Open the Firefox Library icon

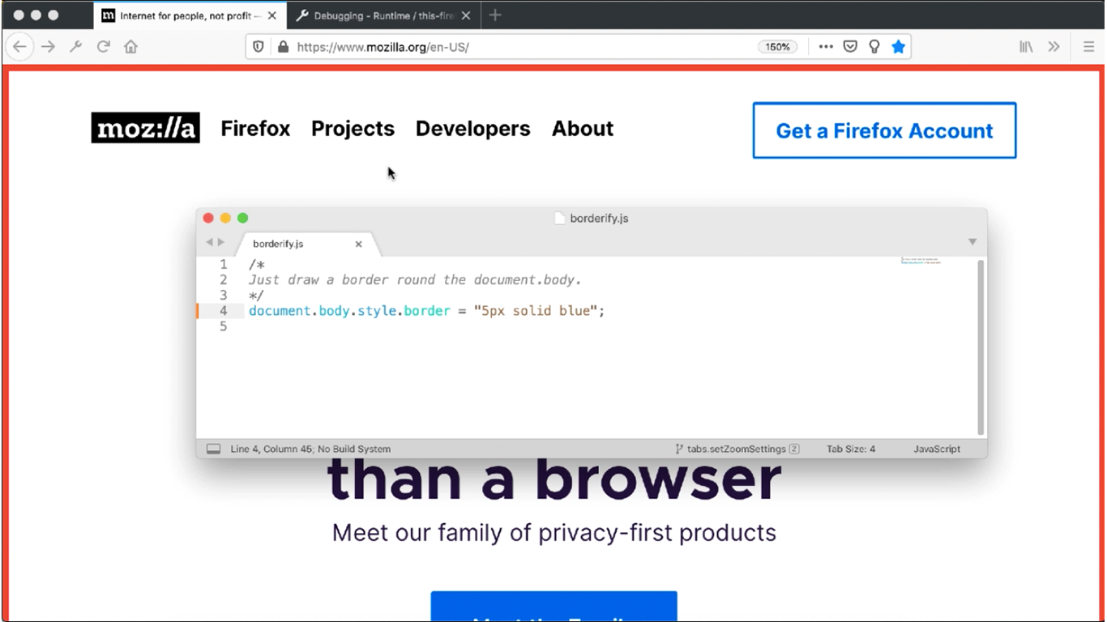click(1025, 46)
